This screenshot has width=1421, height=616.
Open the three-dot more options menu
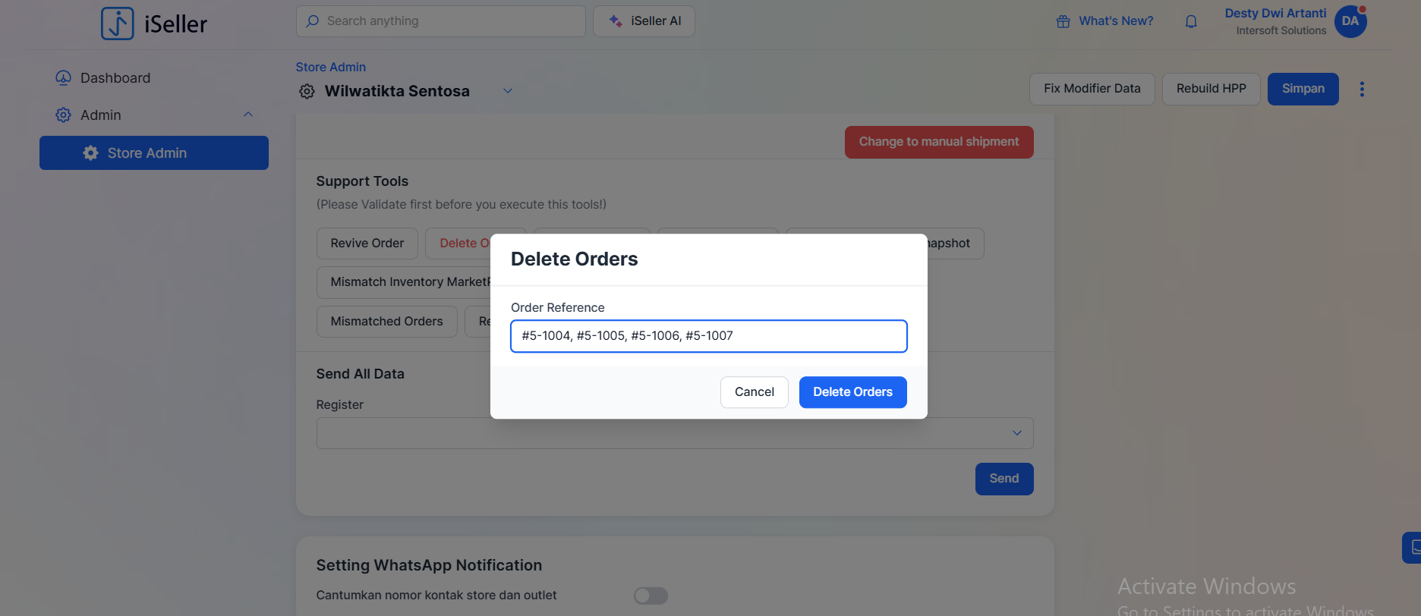pos(1362,90)
